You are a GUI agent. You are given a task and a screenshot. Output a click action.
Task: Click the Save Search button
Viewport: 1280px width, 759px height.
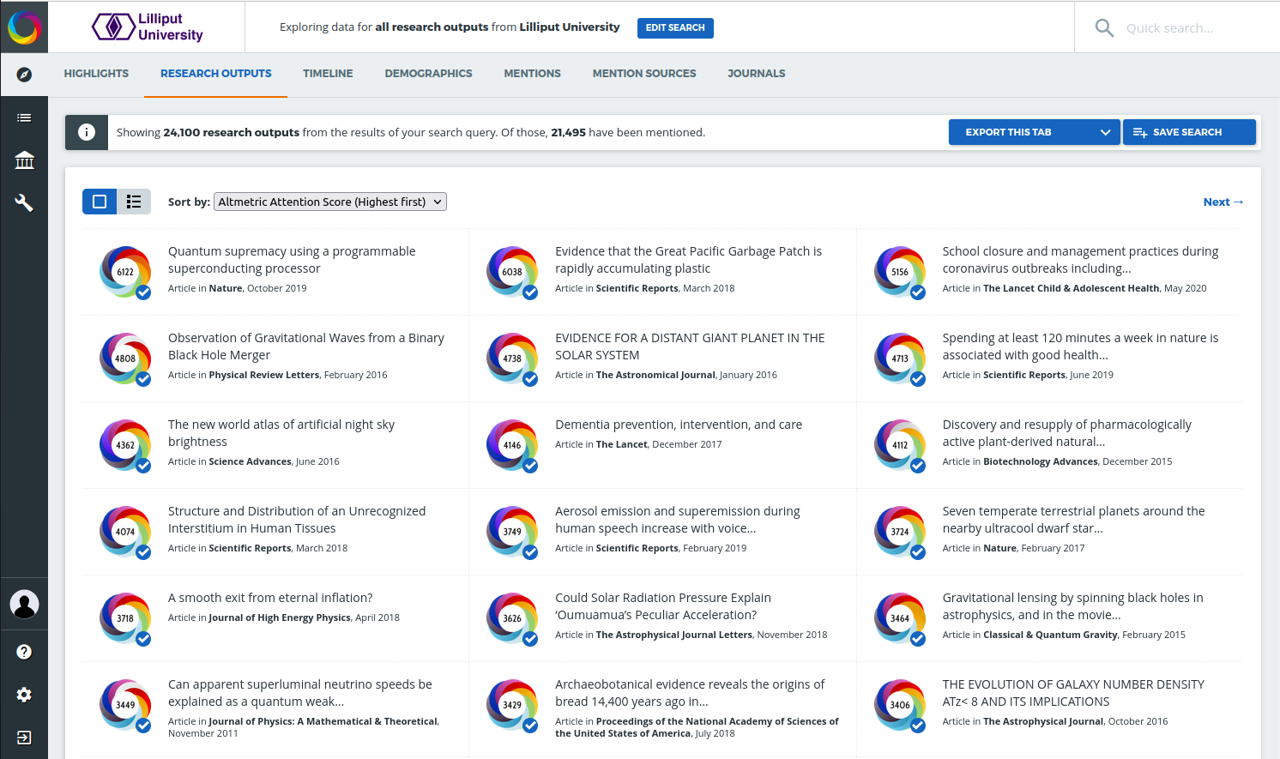tap(1189, 132)
